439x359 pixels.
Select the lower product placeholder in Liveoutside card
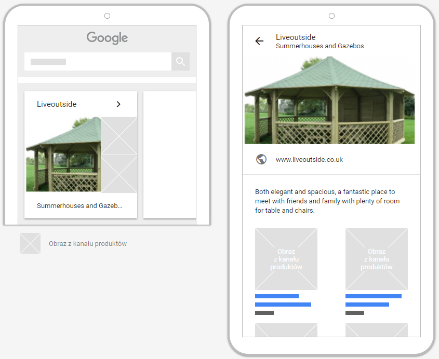[119, 174]
